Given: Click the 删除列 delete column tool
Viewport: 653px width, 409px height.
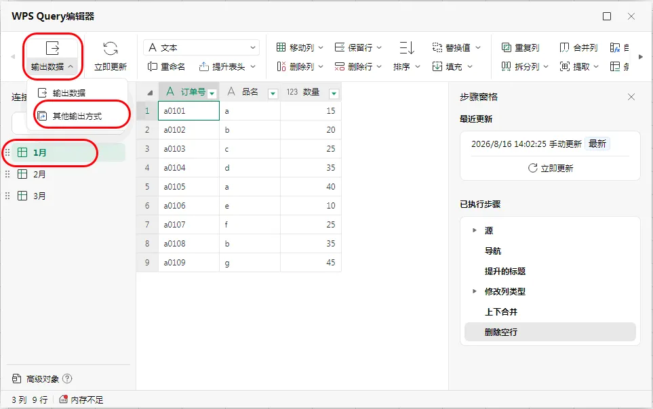Looking at the screenshot, I should pyautogui.click(x=300, y=66).
